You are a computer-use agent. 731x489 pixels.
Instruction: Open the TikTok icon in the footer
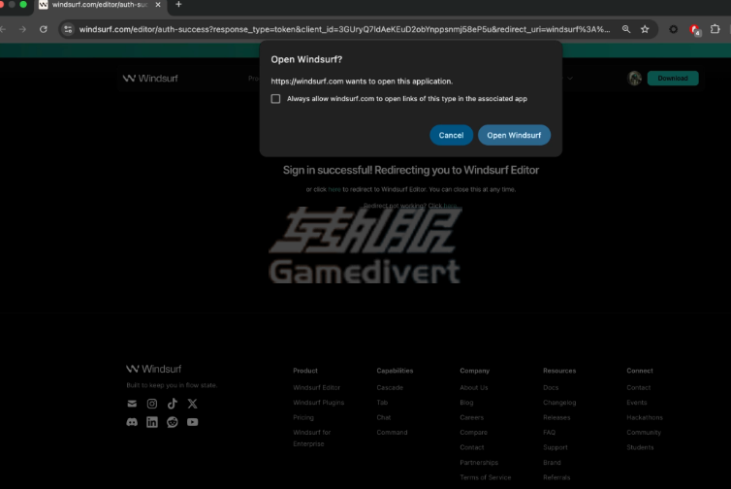(172, 404)
